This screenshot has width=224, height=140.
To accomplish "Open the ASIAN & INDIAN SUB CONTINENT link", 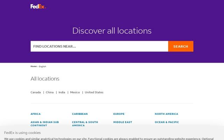I will tap(44, 124).
